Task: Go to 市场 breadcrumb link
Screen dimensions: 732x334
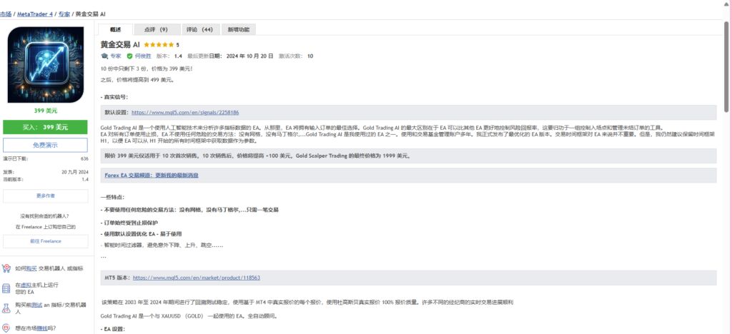Action: [x=6, y=14]
